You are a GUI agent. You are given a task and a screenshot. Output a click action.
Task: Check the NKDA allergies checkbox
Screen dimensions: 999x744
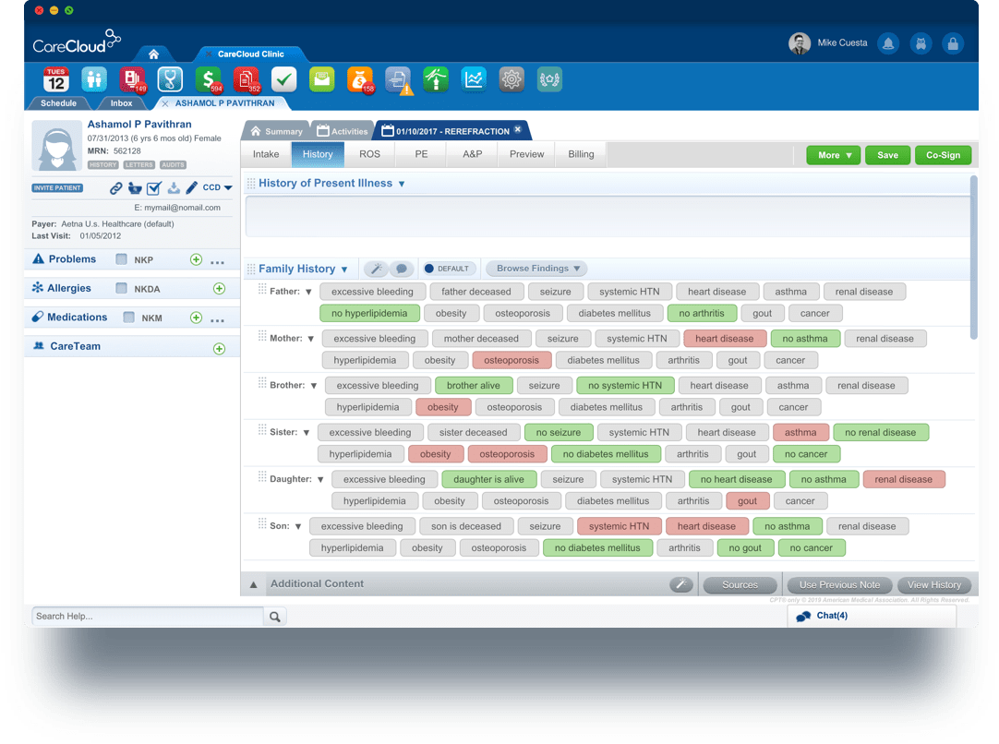tap(122, 289)
